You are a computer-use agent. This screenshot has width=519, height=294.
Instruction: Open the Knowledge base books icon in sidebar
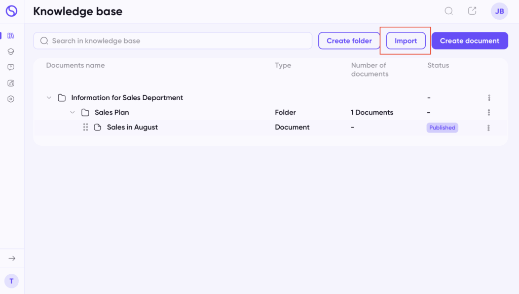[x=11, y=36]
